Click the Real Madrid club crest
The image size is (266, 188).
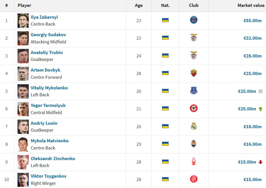194,126
